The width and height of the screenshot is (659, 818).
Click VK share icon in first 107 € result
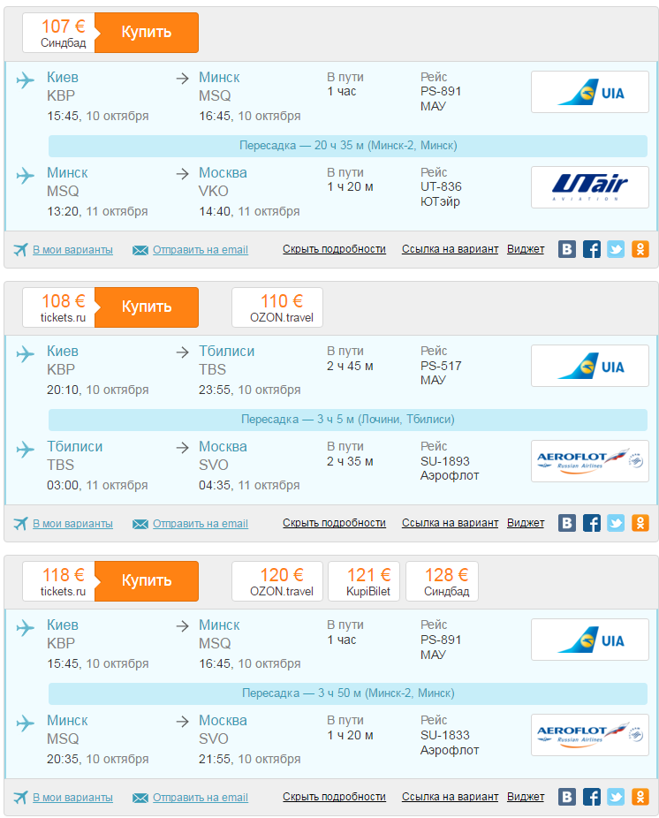point(567,249)
